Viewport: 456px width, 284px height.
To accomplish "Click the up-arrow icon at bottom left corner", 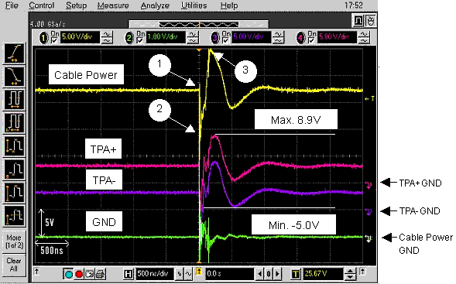I will (x=36, y=272).
